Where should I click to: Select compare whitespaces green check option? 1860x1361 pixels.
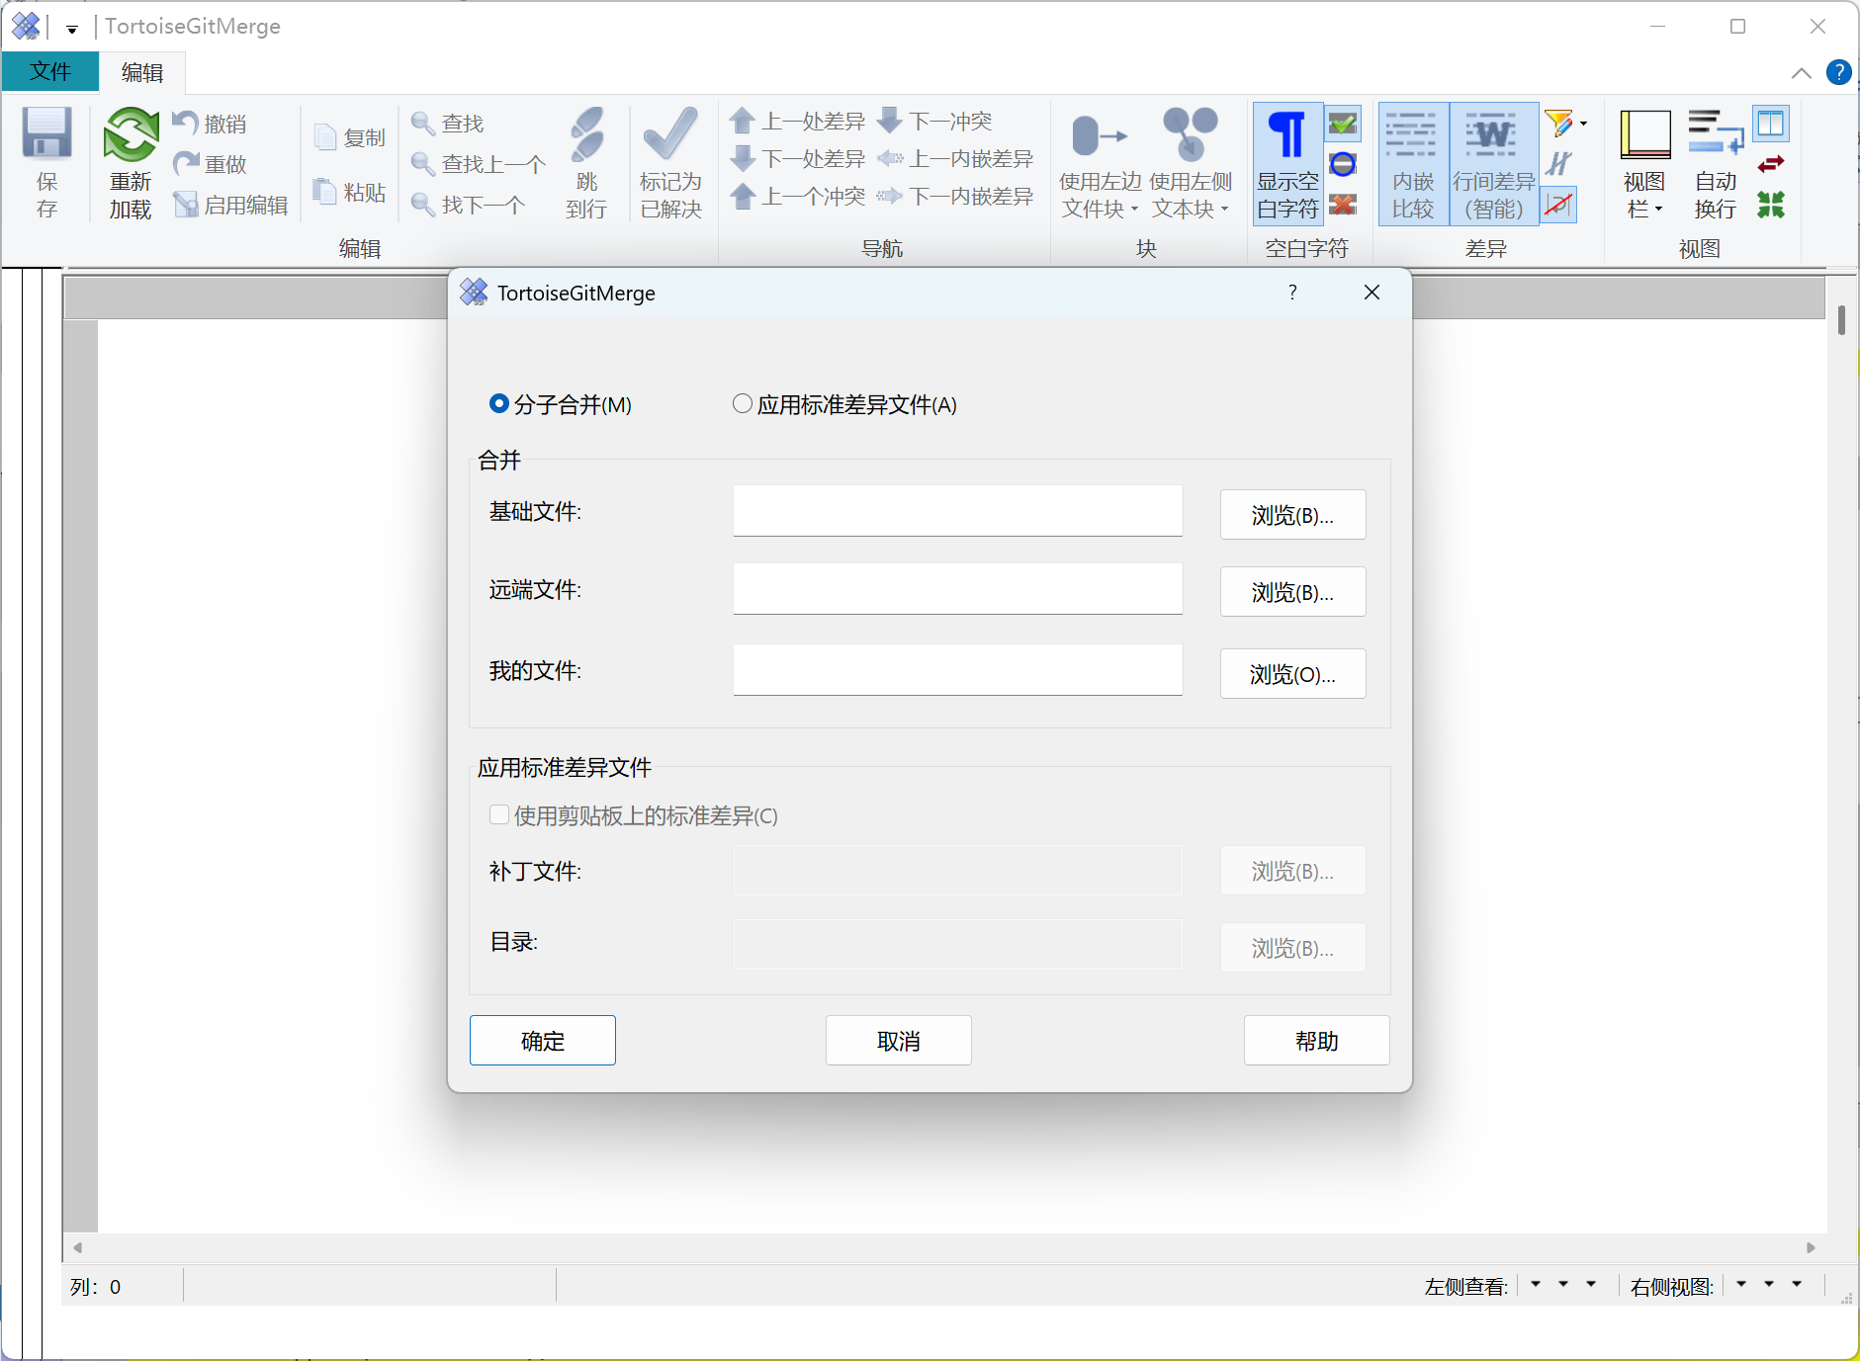pos(1343,124)
